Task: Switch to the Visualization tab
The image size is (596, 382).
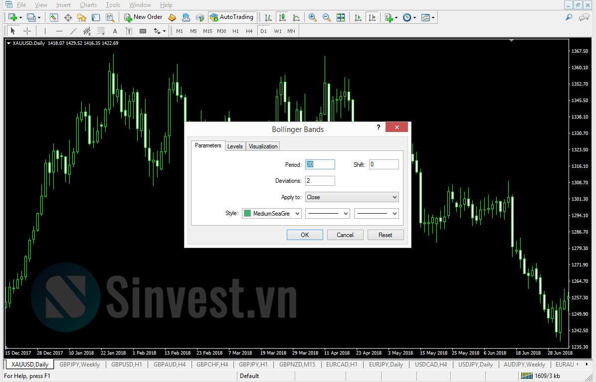Action: 263,146
